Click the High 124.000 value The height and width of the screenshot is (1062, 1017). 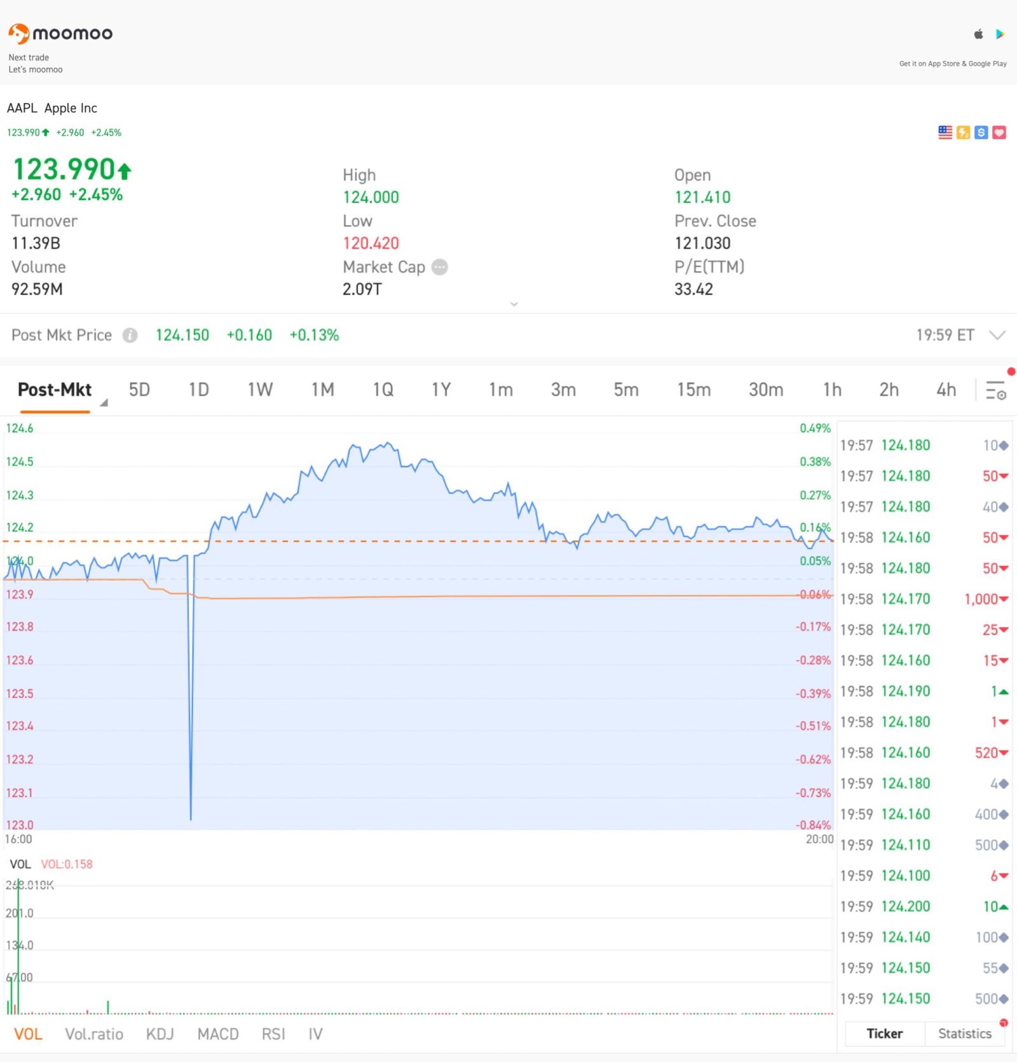371,197
